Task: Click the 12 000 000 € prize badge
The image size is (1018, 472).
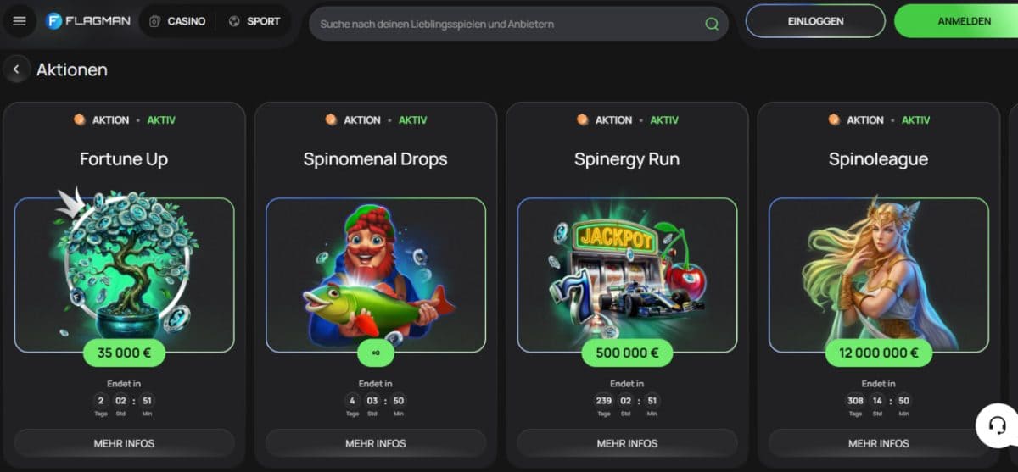Action: click(x=879, y=353)
